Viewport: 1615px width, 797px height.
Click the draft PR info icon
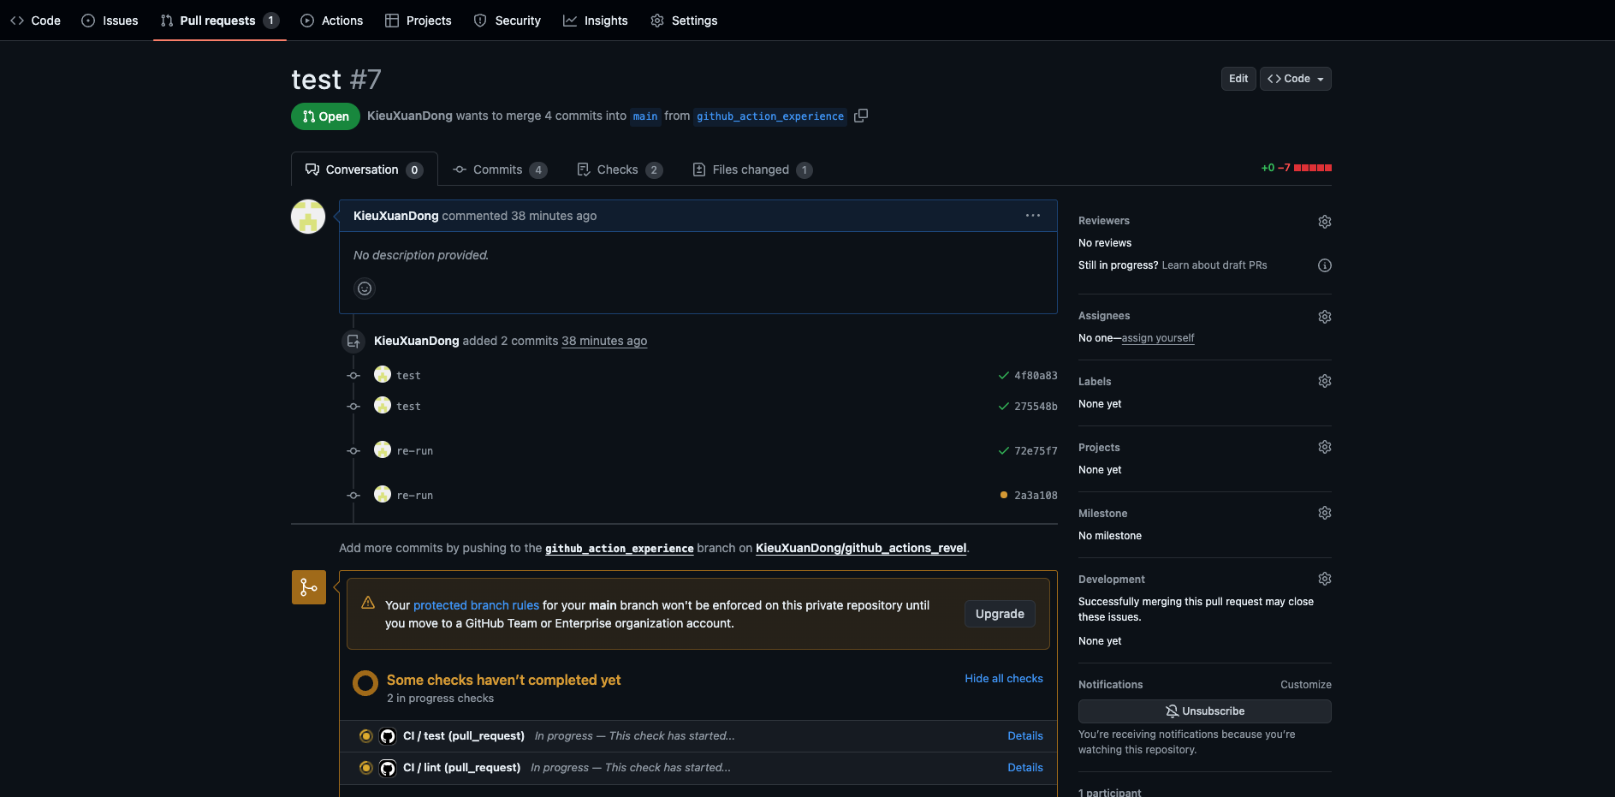point(1325,265)
